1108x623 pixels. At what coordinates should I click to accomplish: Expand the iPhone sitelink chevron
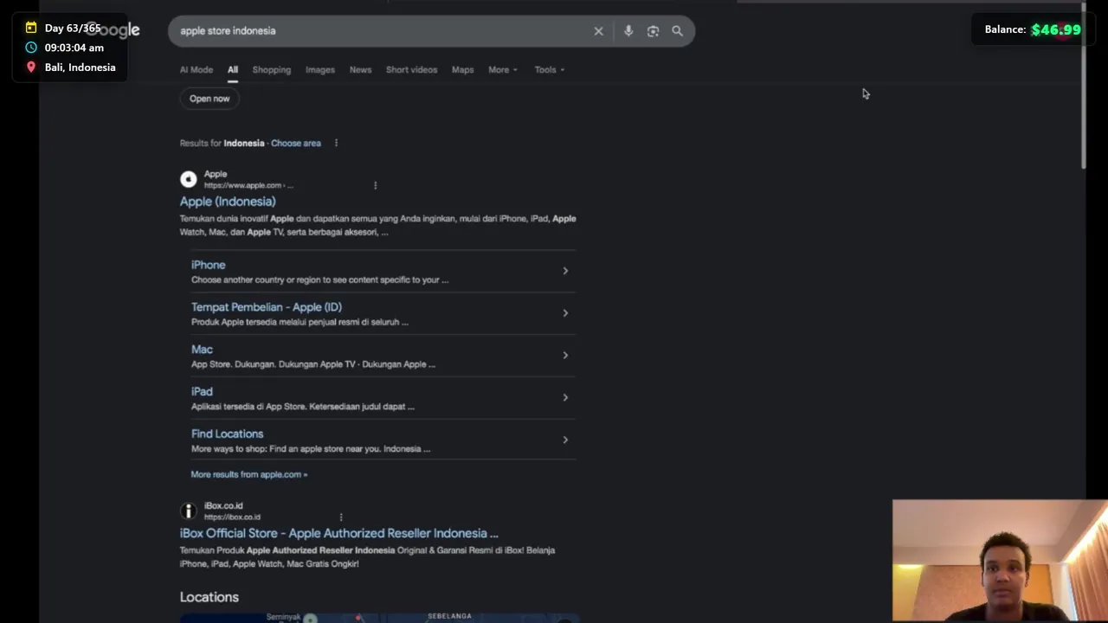click(x=565, y=271)
